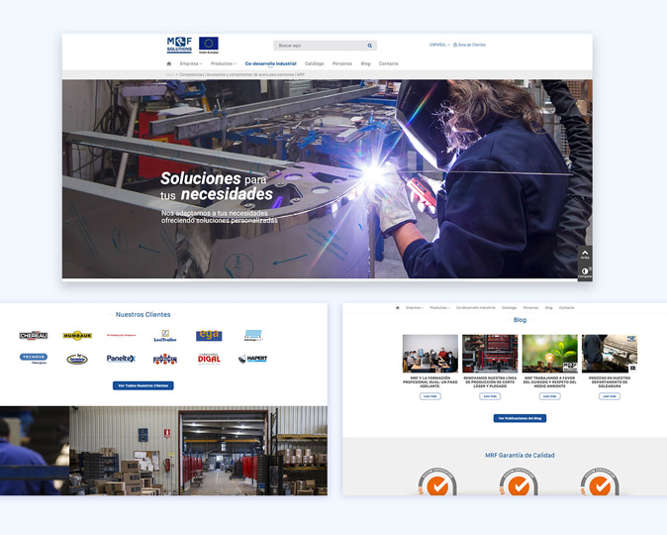Screen dimensions: 667x535
Task: Open the Carrocerías Digal client logo
Action: pos(209,359)
